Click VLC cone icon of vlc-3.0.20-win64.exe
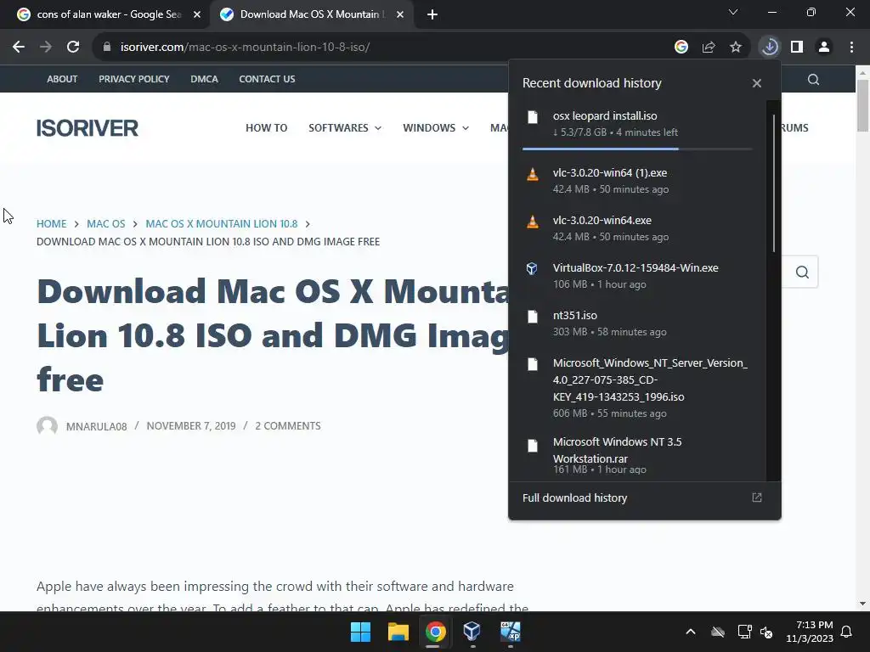Screen dimensions: 870x652 532,222
